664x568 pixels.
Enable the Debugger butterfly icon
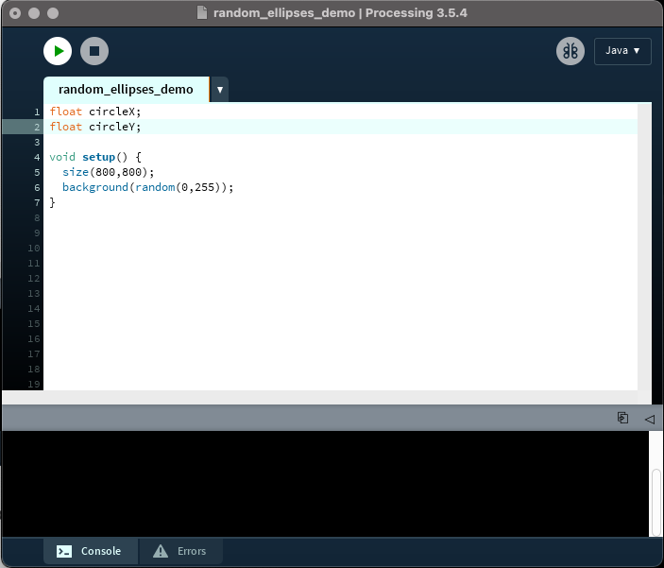570,51
